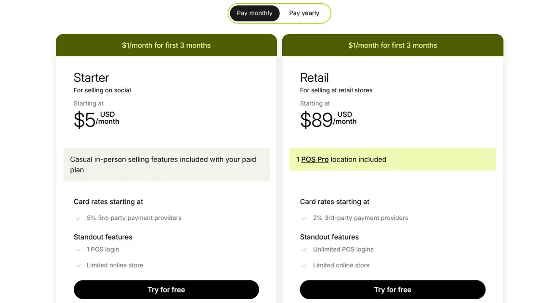Viewport: 538px width, 303px height.
Task: Click the checkmark next to 1 POS login
Action: click(x=78, y=250)
